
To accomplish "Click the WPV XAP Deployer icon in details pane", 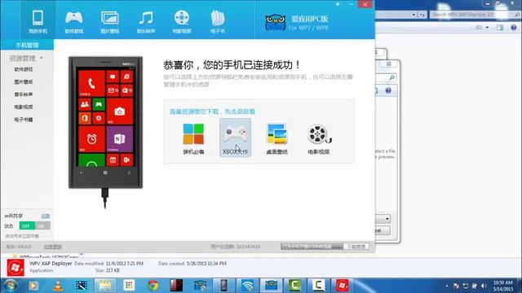I will coord(15,268).
